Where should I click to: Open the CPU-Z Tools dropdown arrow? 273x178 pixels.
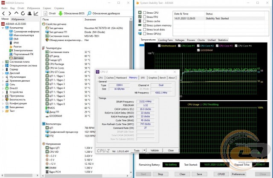[x=144, y=150]
